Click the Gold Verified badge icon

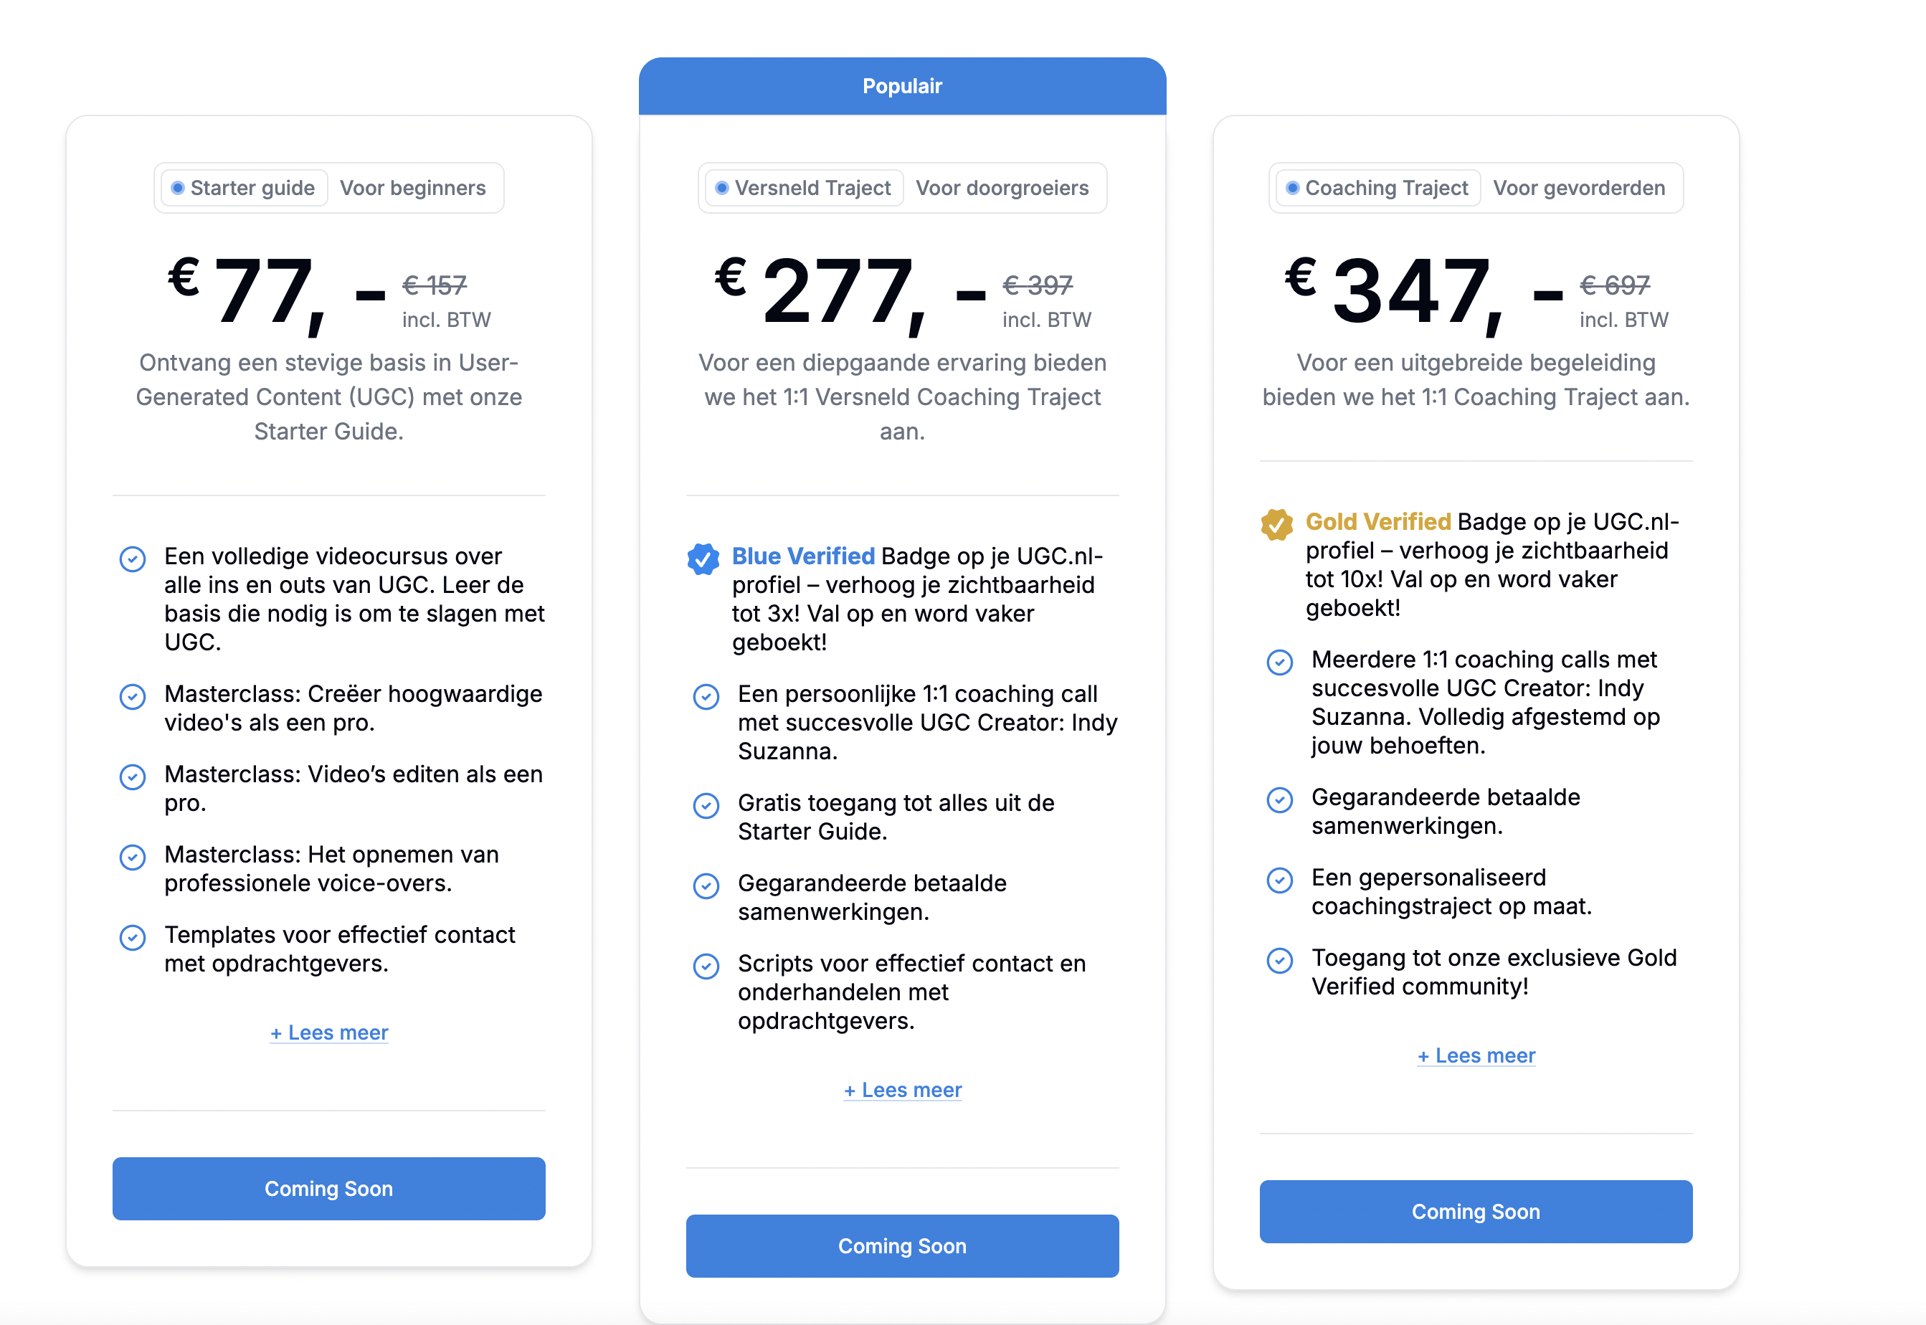1277,525
